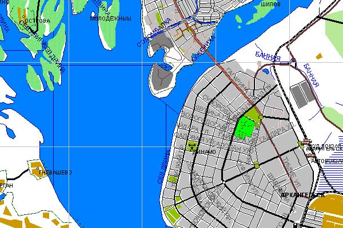Screen dimensions: 343x228
Task: Click the gray peninsula in the river
Action: [x=163, y=78]
